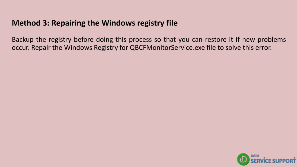Image resolution: width=297 pixels, height=167 pixels.
Task: Click the Method 3 heading text
Action: (x=95, y=23)
